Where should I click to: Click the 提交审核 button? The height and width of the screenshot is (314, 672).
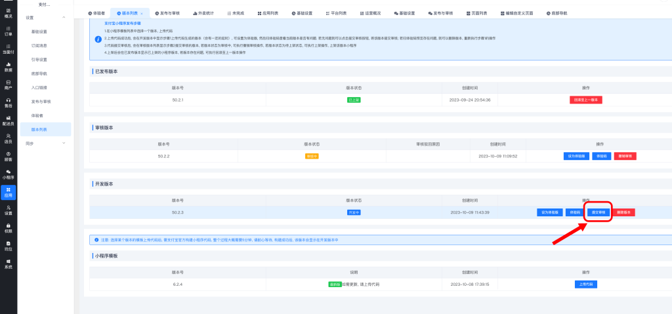598,212
